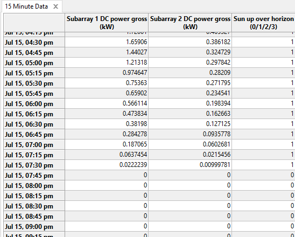Screen dimensions: 295x237
Task: Select row header Jul 15, 05:00 pm
Action: [34, 62]
